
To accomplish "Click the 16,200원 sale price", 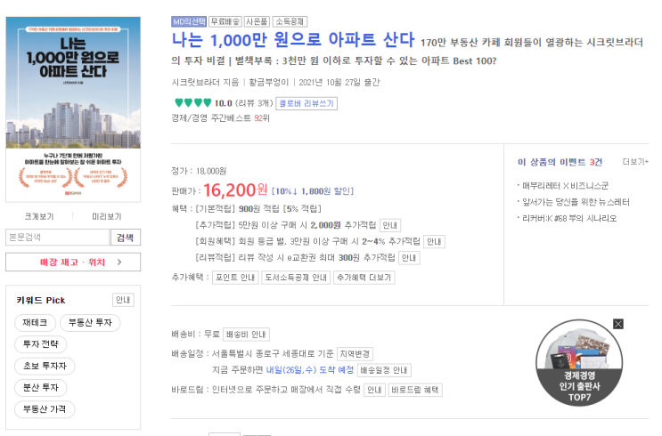I will pyautogui.click(x=235, y=190).
